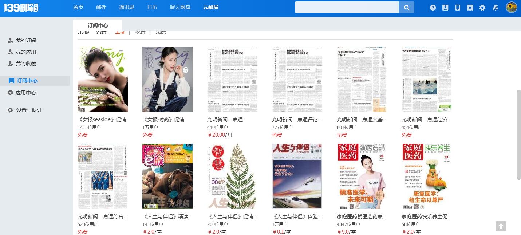Click the back-to-top arrow button

point(501,226)
